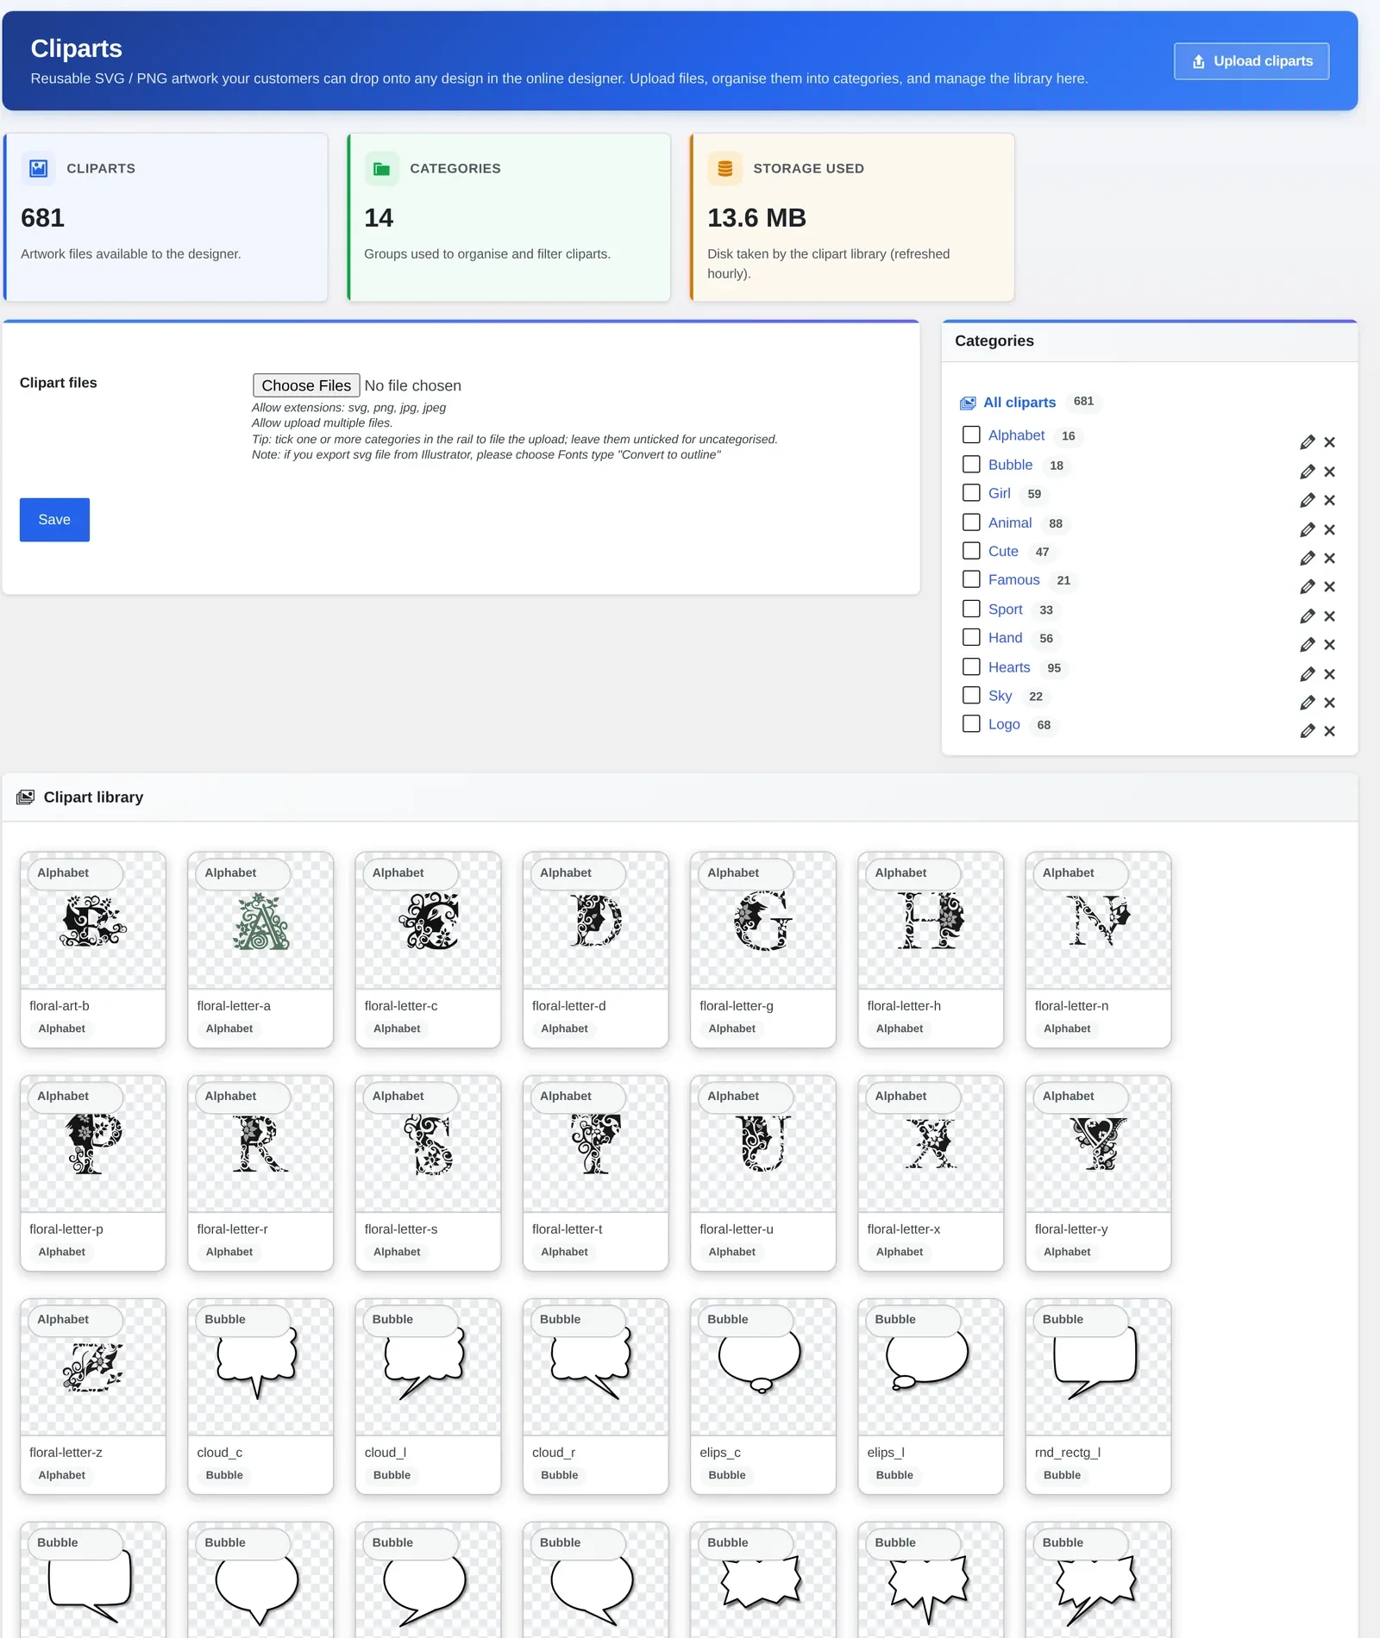This screenshot has width=1380, height=1638.
Task: Check the Girl category checkbox
Action: pos(971,492)
